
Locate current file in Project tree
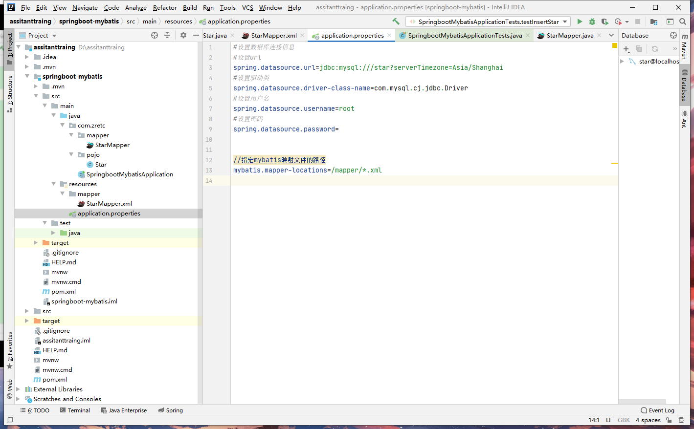[x=155, y=35]
